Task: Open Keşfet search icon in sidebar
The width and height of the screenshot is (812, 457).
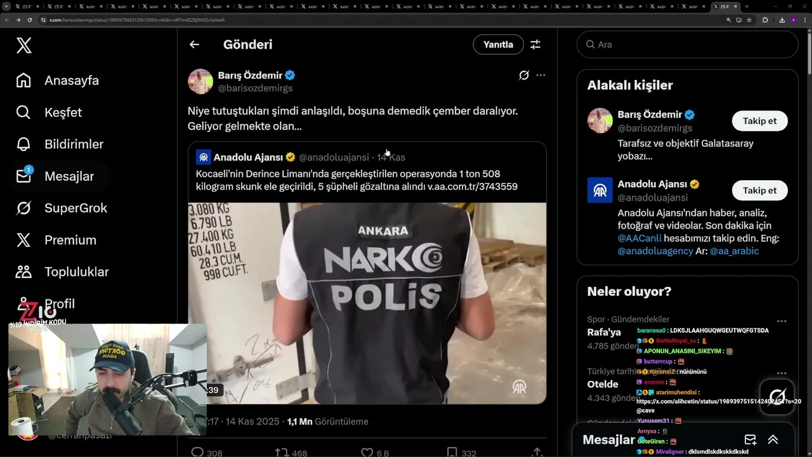Action: 23,112
